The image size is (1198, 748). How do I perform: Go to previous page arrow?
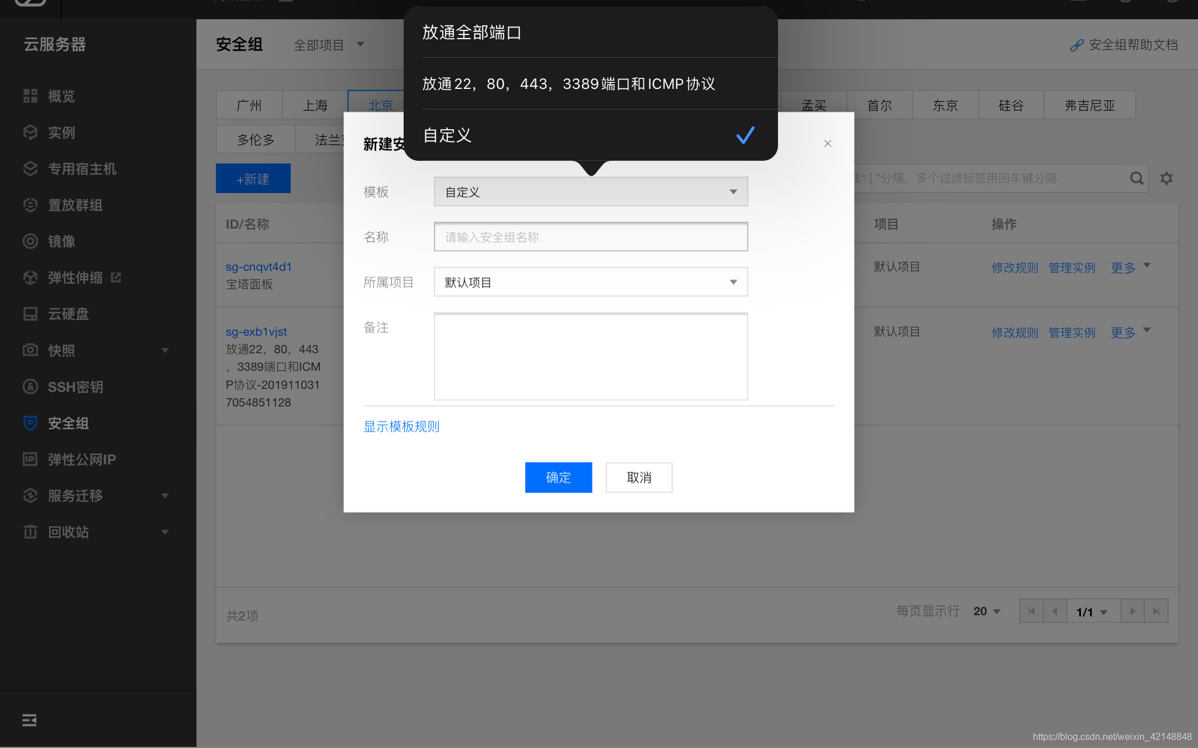pyautogui.click(x=1055, y=611)
